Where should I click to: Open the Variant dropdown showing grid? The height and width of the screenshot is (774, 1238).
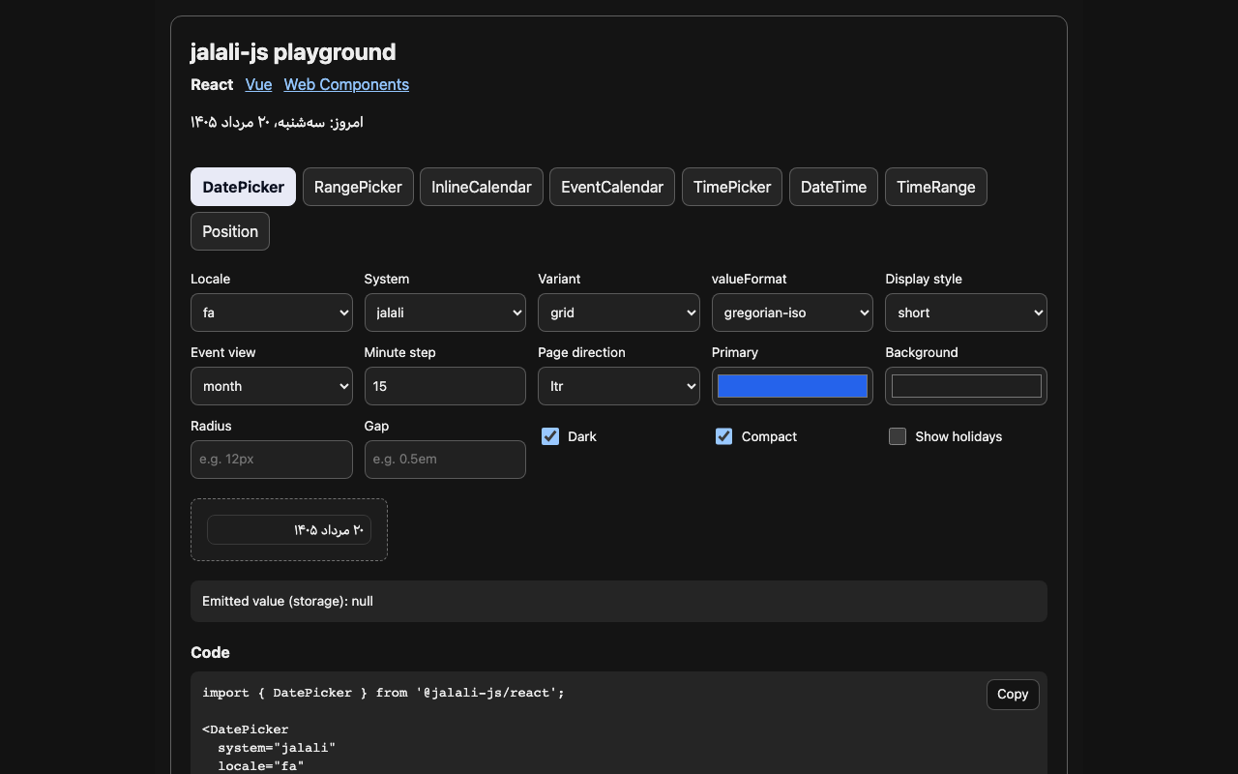pyautogui.click(x=619, y=313)
